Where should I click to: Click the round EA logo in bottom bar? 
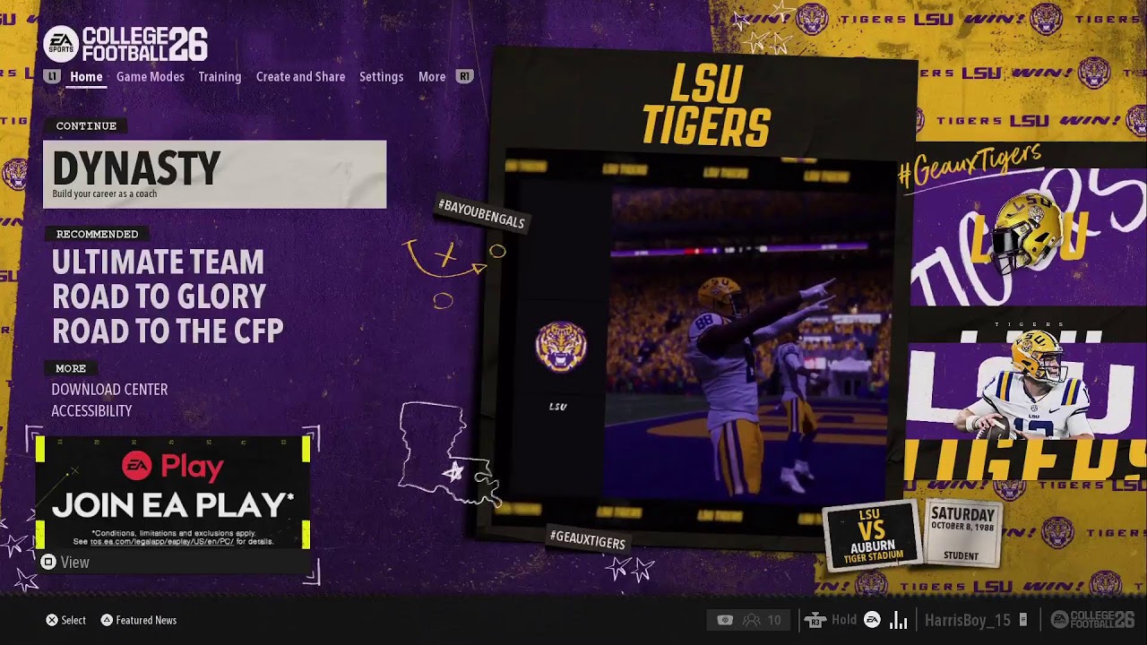[872, 620]
